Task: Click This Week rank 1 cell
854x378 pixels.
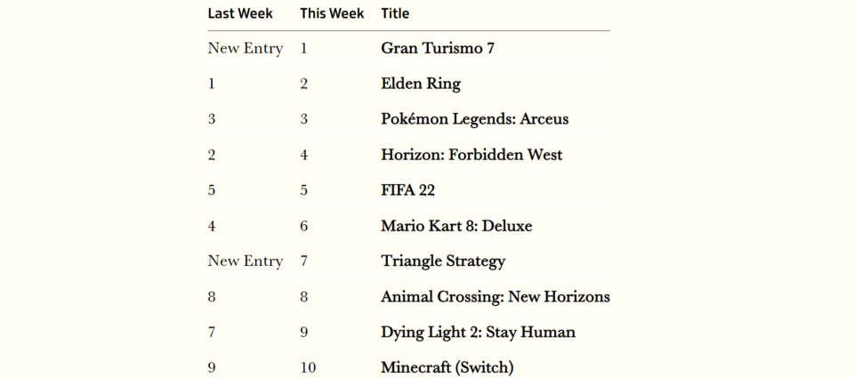Action: pyautogui.click(x=304, y=49)
